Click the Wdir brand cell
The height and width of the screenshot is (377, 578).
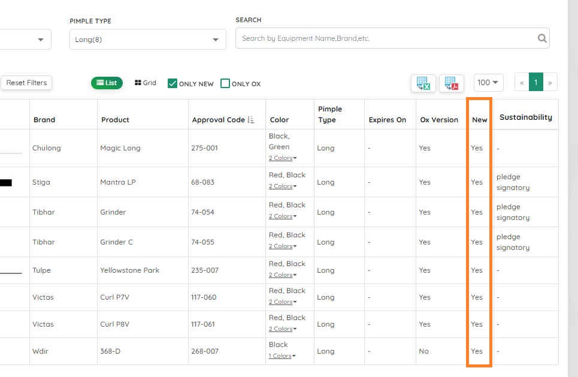(x=40, y=351)
